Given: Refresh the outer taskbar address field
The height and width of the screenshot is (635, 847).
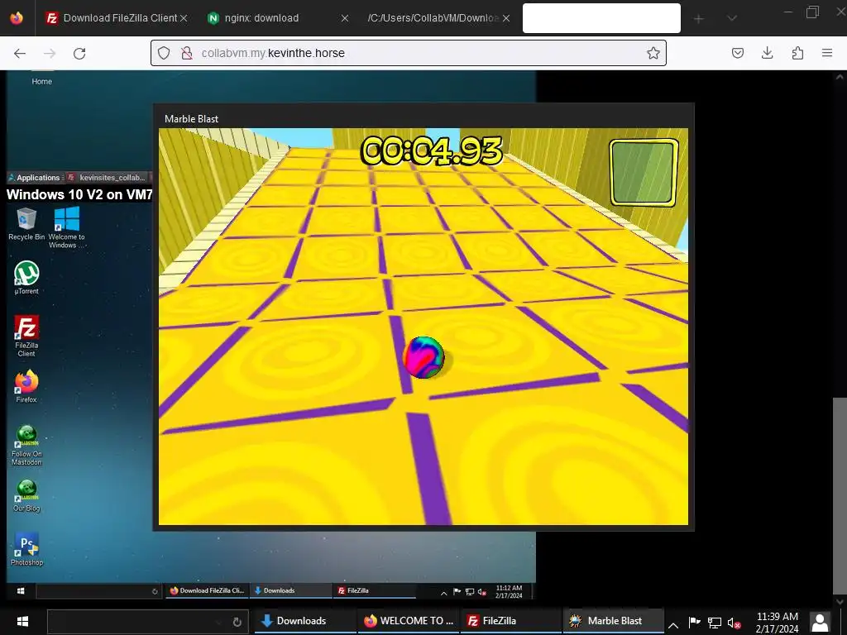Looking at the screenshot, I should (x=237, y=622).
